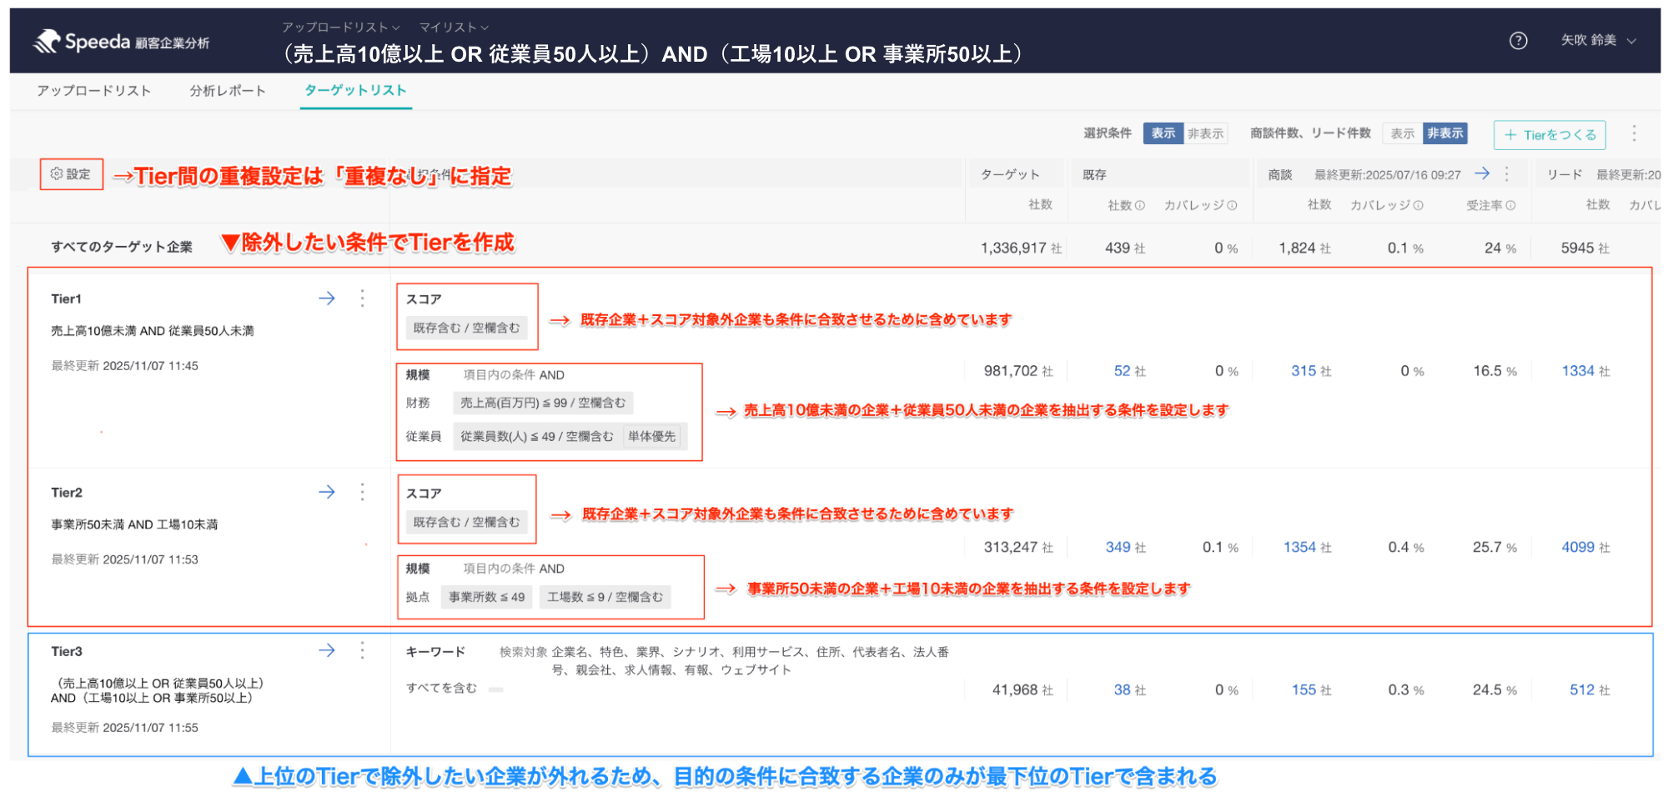Open Tier2 three-dot options menu
The image size is (1668, 802).
(x=362, y=492)
